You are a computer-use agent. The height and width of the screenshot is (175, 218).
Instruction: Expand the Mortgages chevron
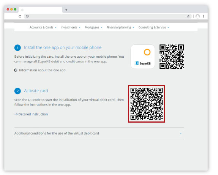coord(101,27)
